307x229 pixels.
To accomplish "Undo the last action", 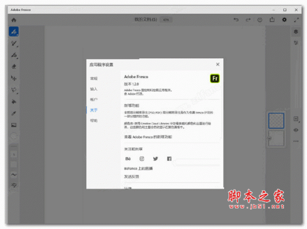I will [x=236, y=20].
